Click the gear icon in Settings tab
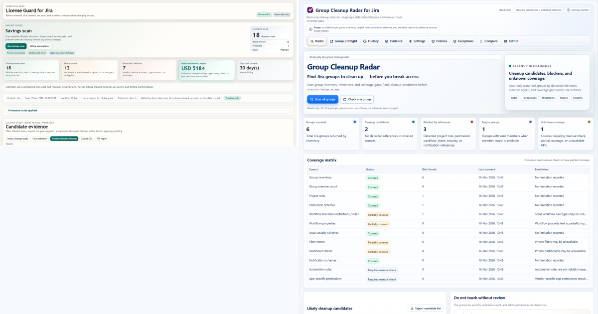This screenshot has height=314, width=598. [x=411, y=41]
